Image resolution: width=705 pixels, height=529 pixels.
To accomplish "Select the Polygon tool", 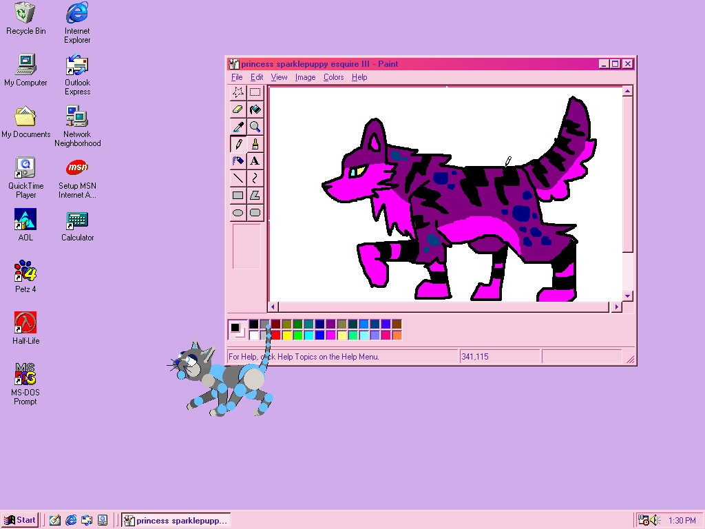I will [255, 194].
